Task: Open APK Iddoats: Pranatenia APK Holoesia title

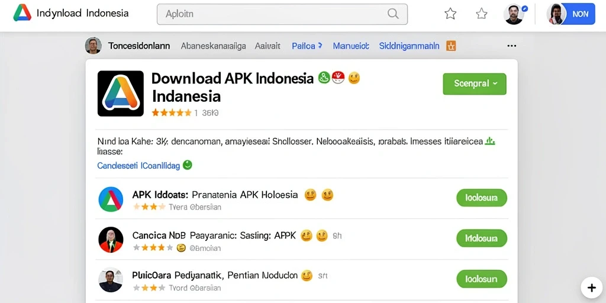Action: (215, 194)
